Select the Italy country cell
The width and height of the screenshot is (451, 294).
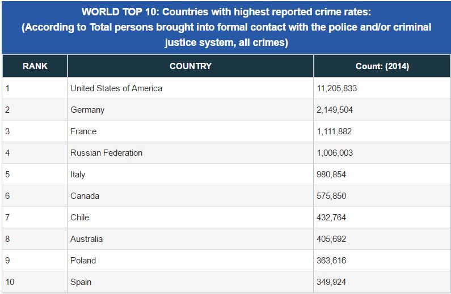tap(191, 174)
